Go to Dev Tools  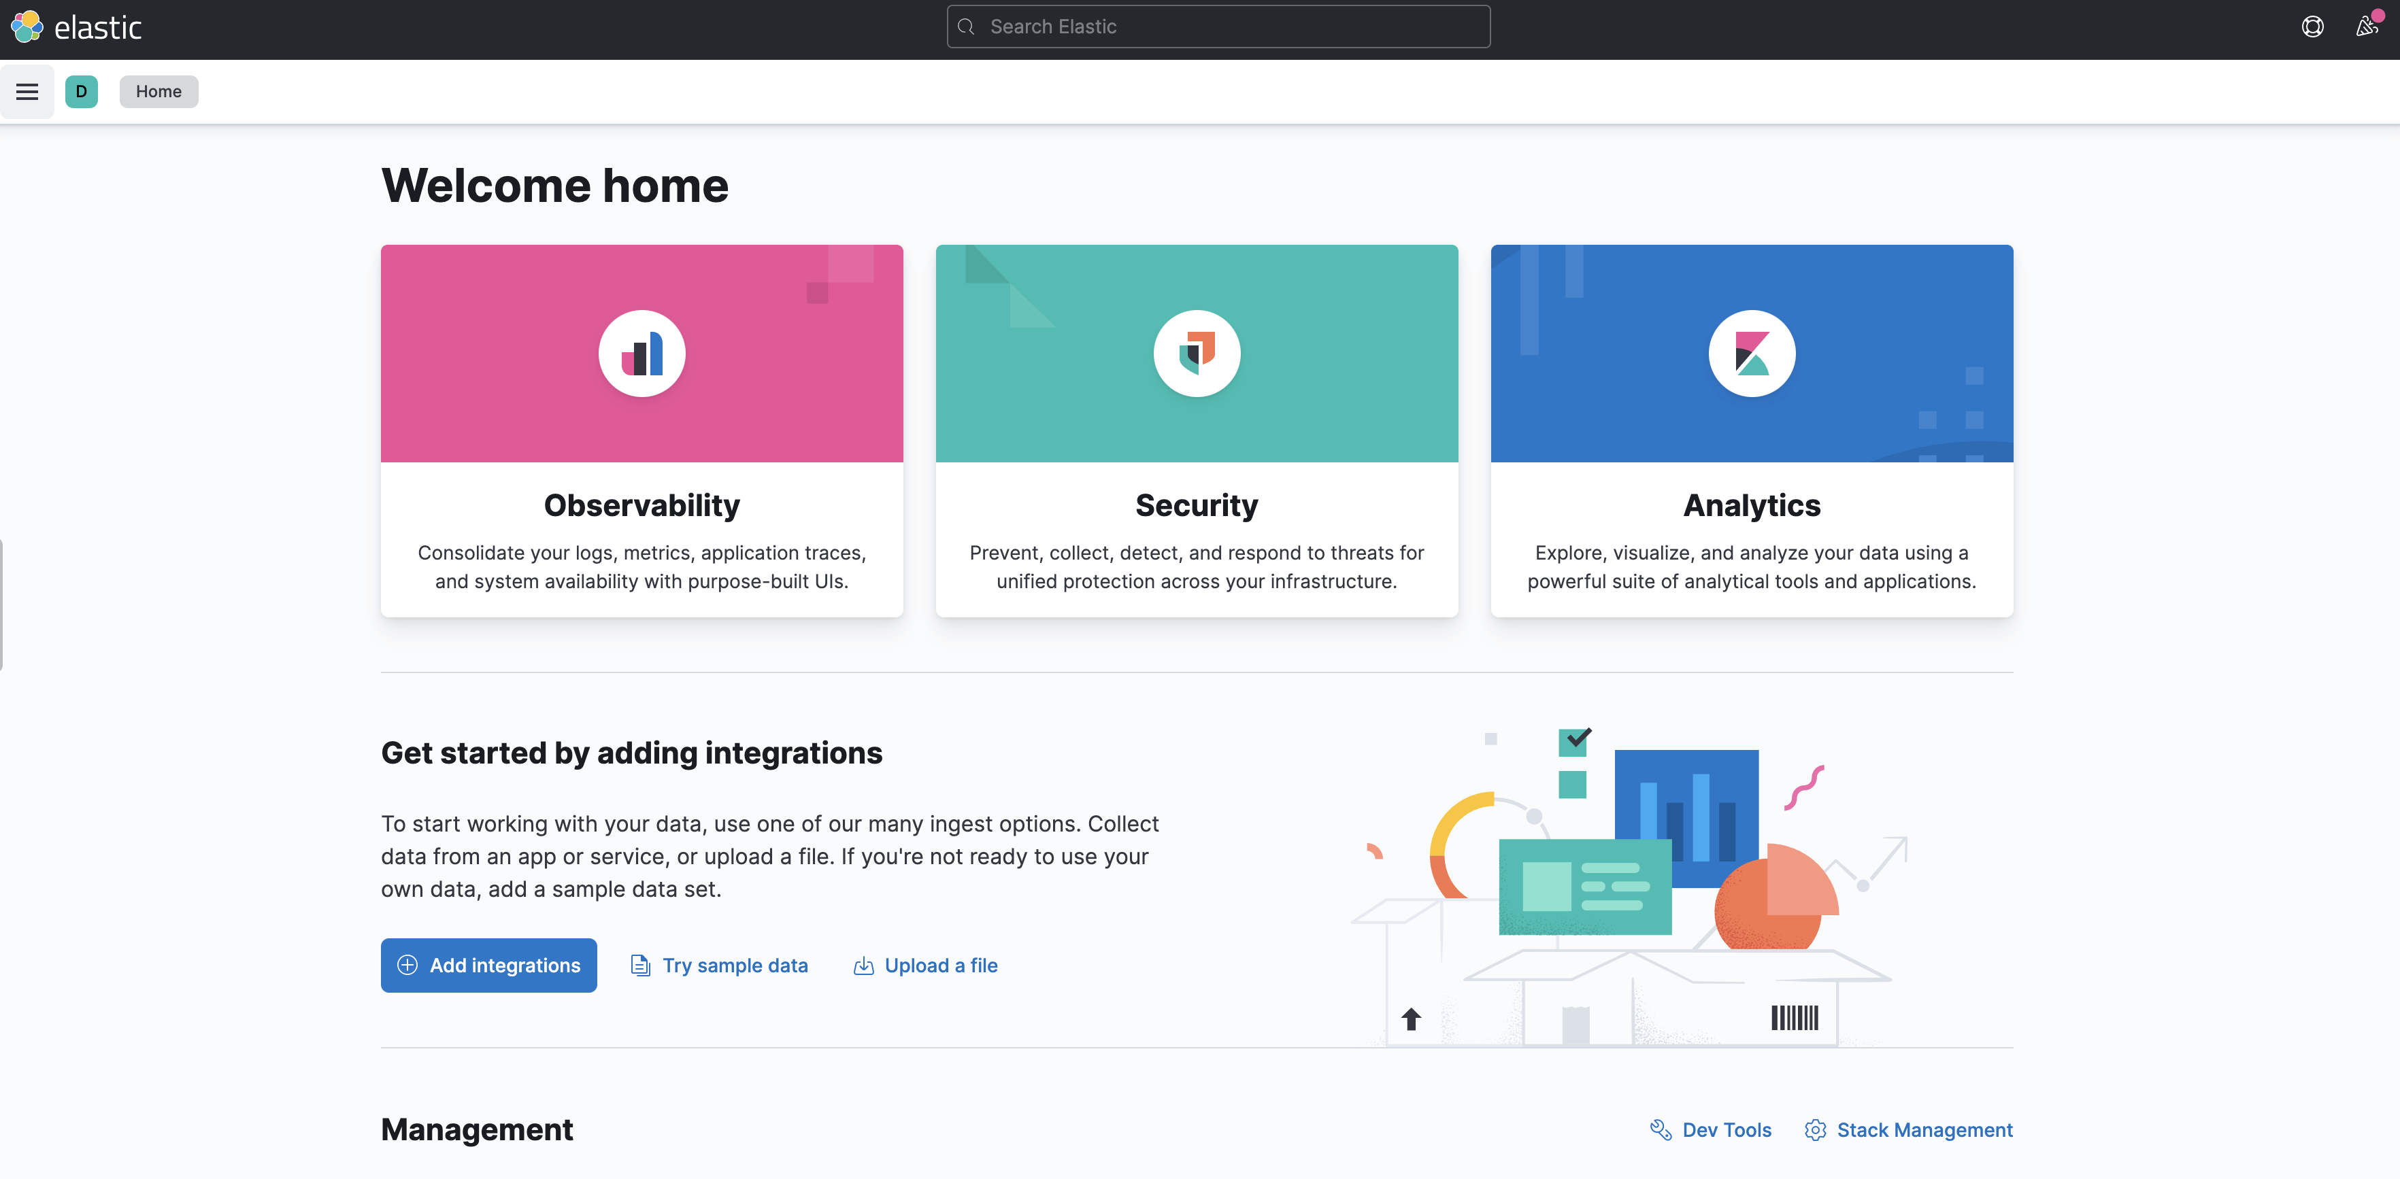tap(1711, 1129)
